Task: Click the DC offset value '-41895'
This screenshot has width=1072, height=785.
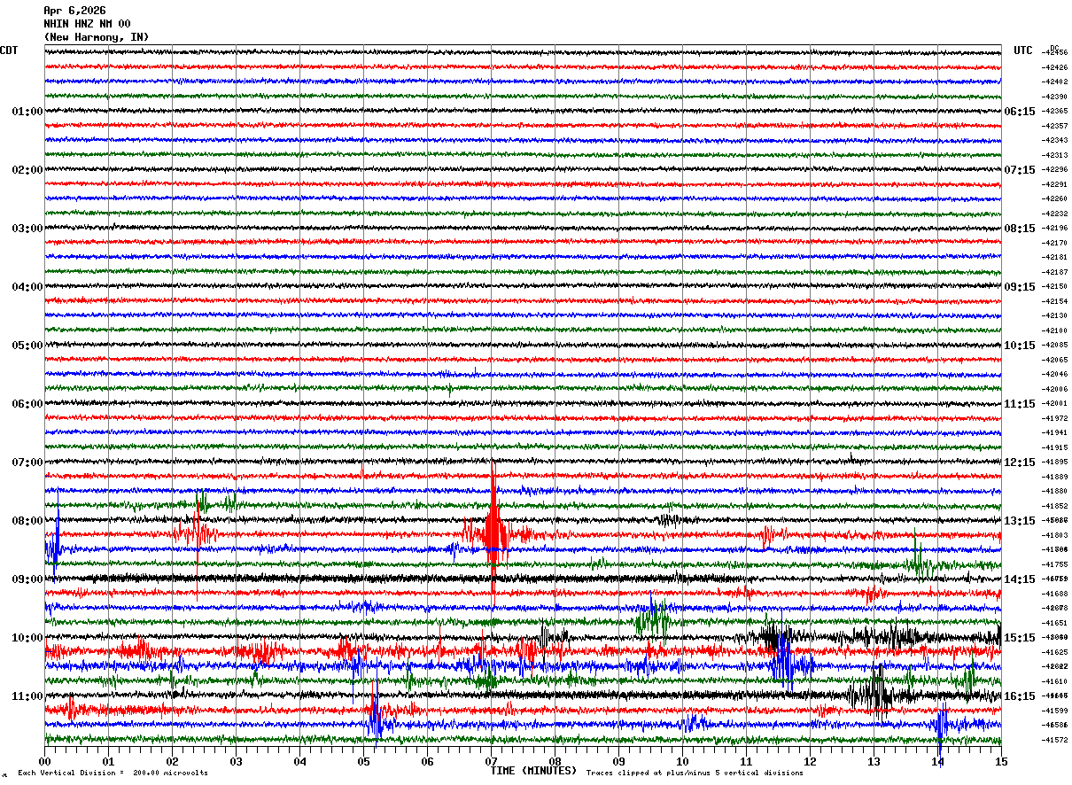Action: [1055, 462]
